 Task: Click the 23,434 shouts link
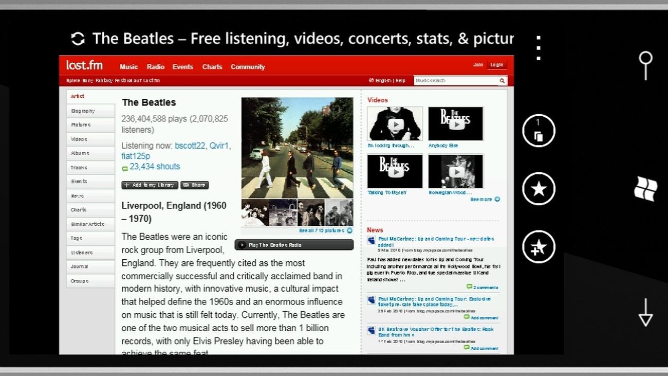(x=154, y=167)
